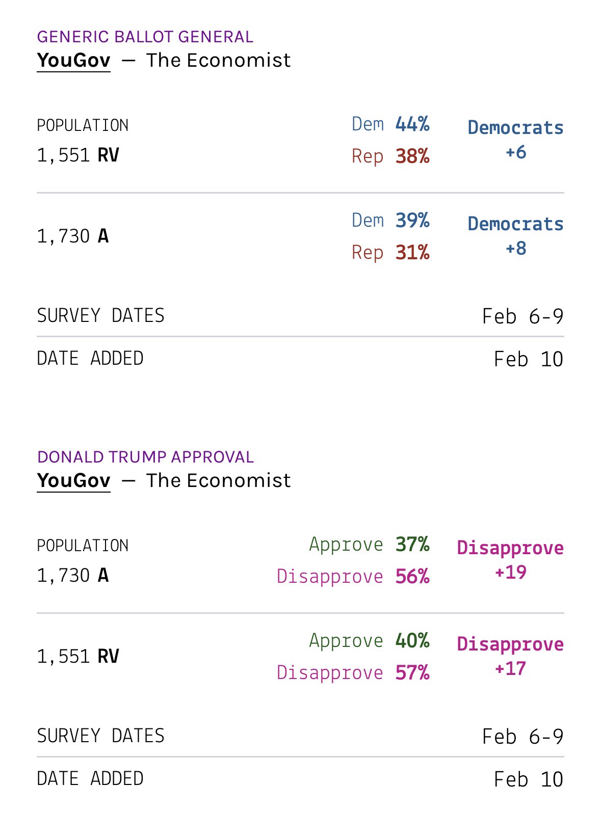The height and width of the screenshot is (813, 601).
Task: Select the Approve 40% result
Action: (369, 640)
